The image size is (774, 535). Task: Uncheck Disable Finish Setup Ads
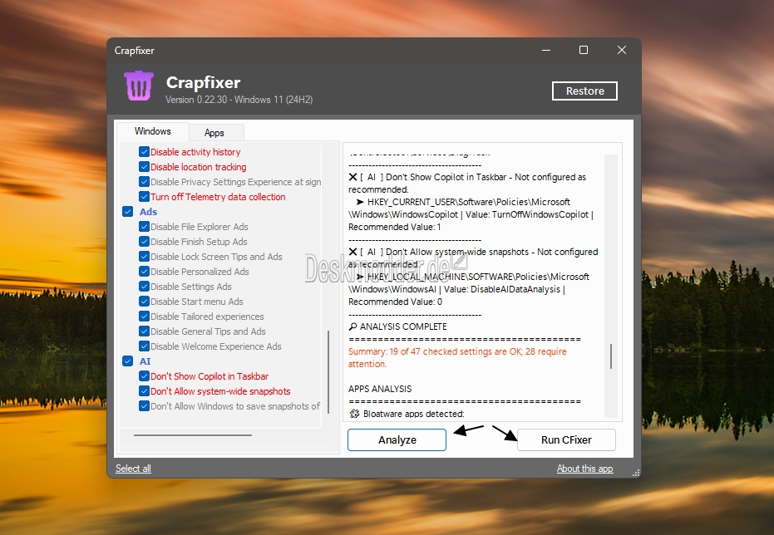pos(144,242)
